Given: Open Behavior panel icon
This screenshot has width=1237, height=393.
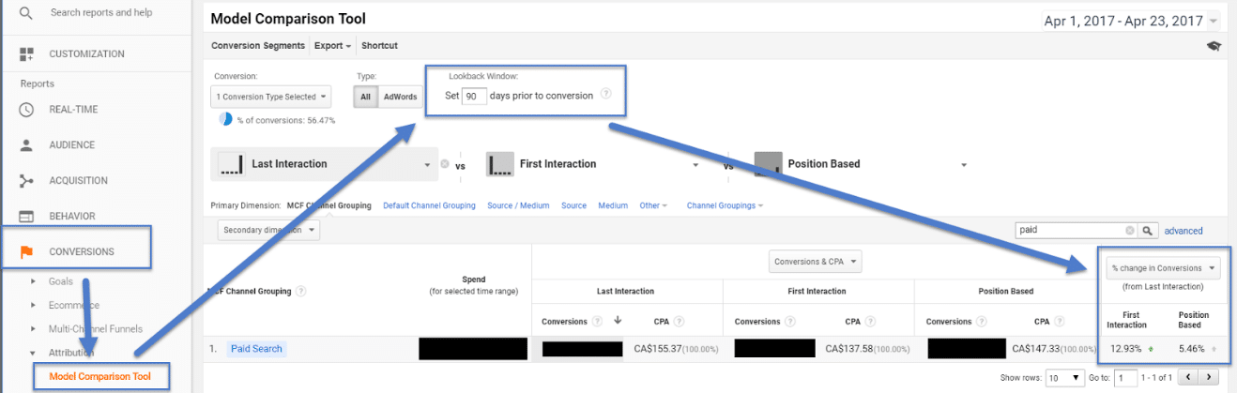Looking at the screenshot, I should coord(26,217).
